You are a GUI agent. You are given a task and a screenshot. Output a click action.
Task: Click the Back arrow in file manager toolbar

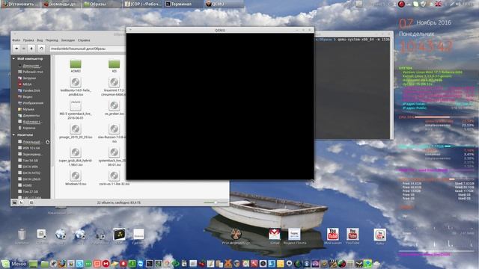[16, 49]
